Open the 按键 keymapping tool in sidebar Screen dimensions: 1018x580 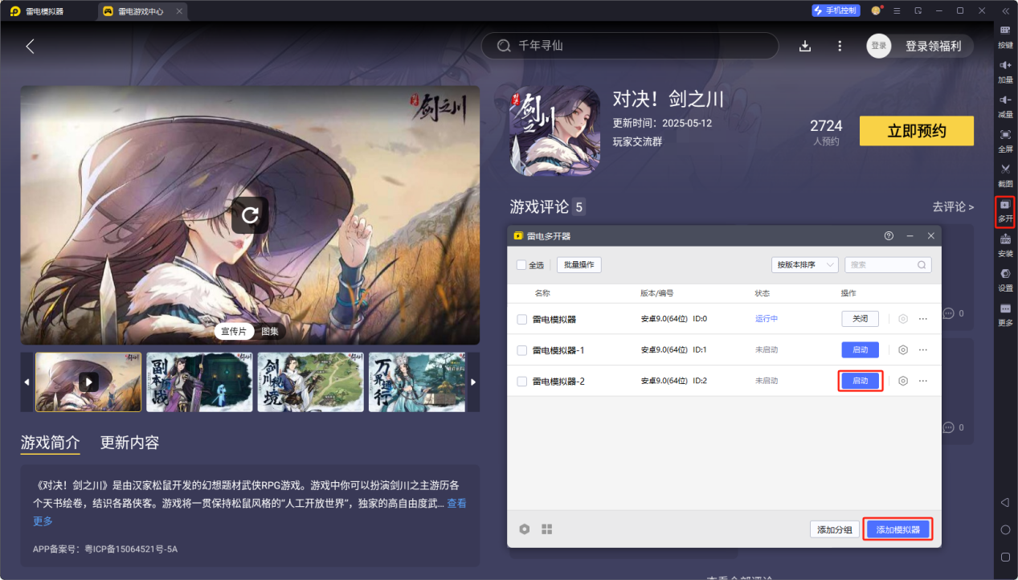(1005, 35)
